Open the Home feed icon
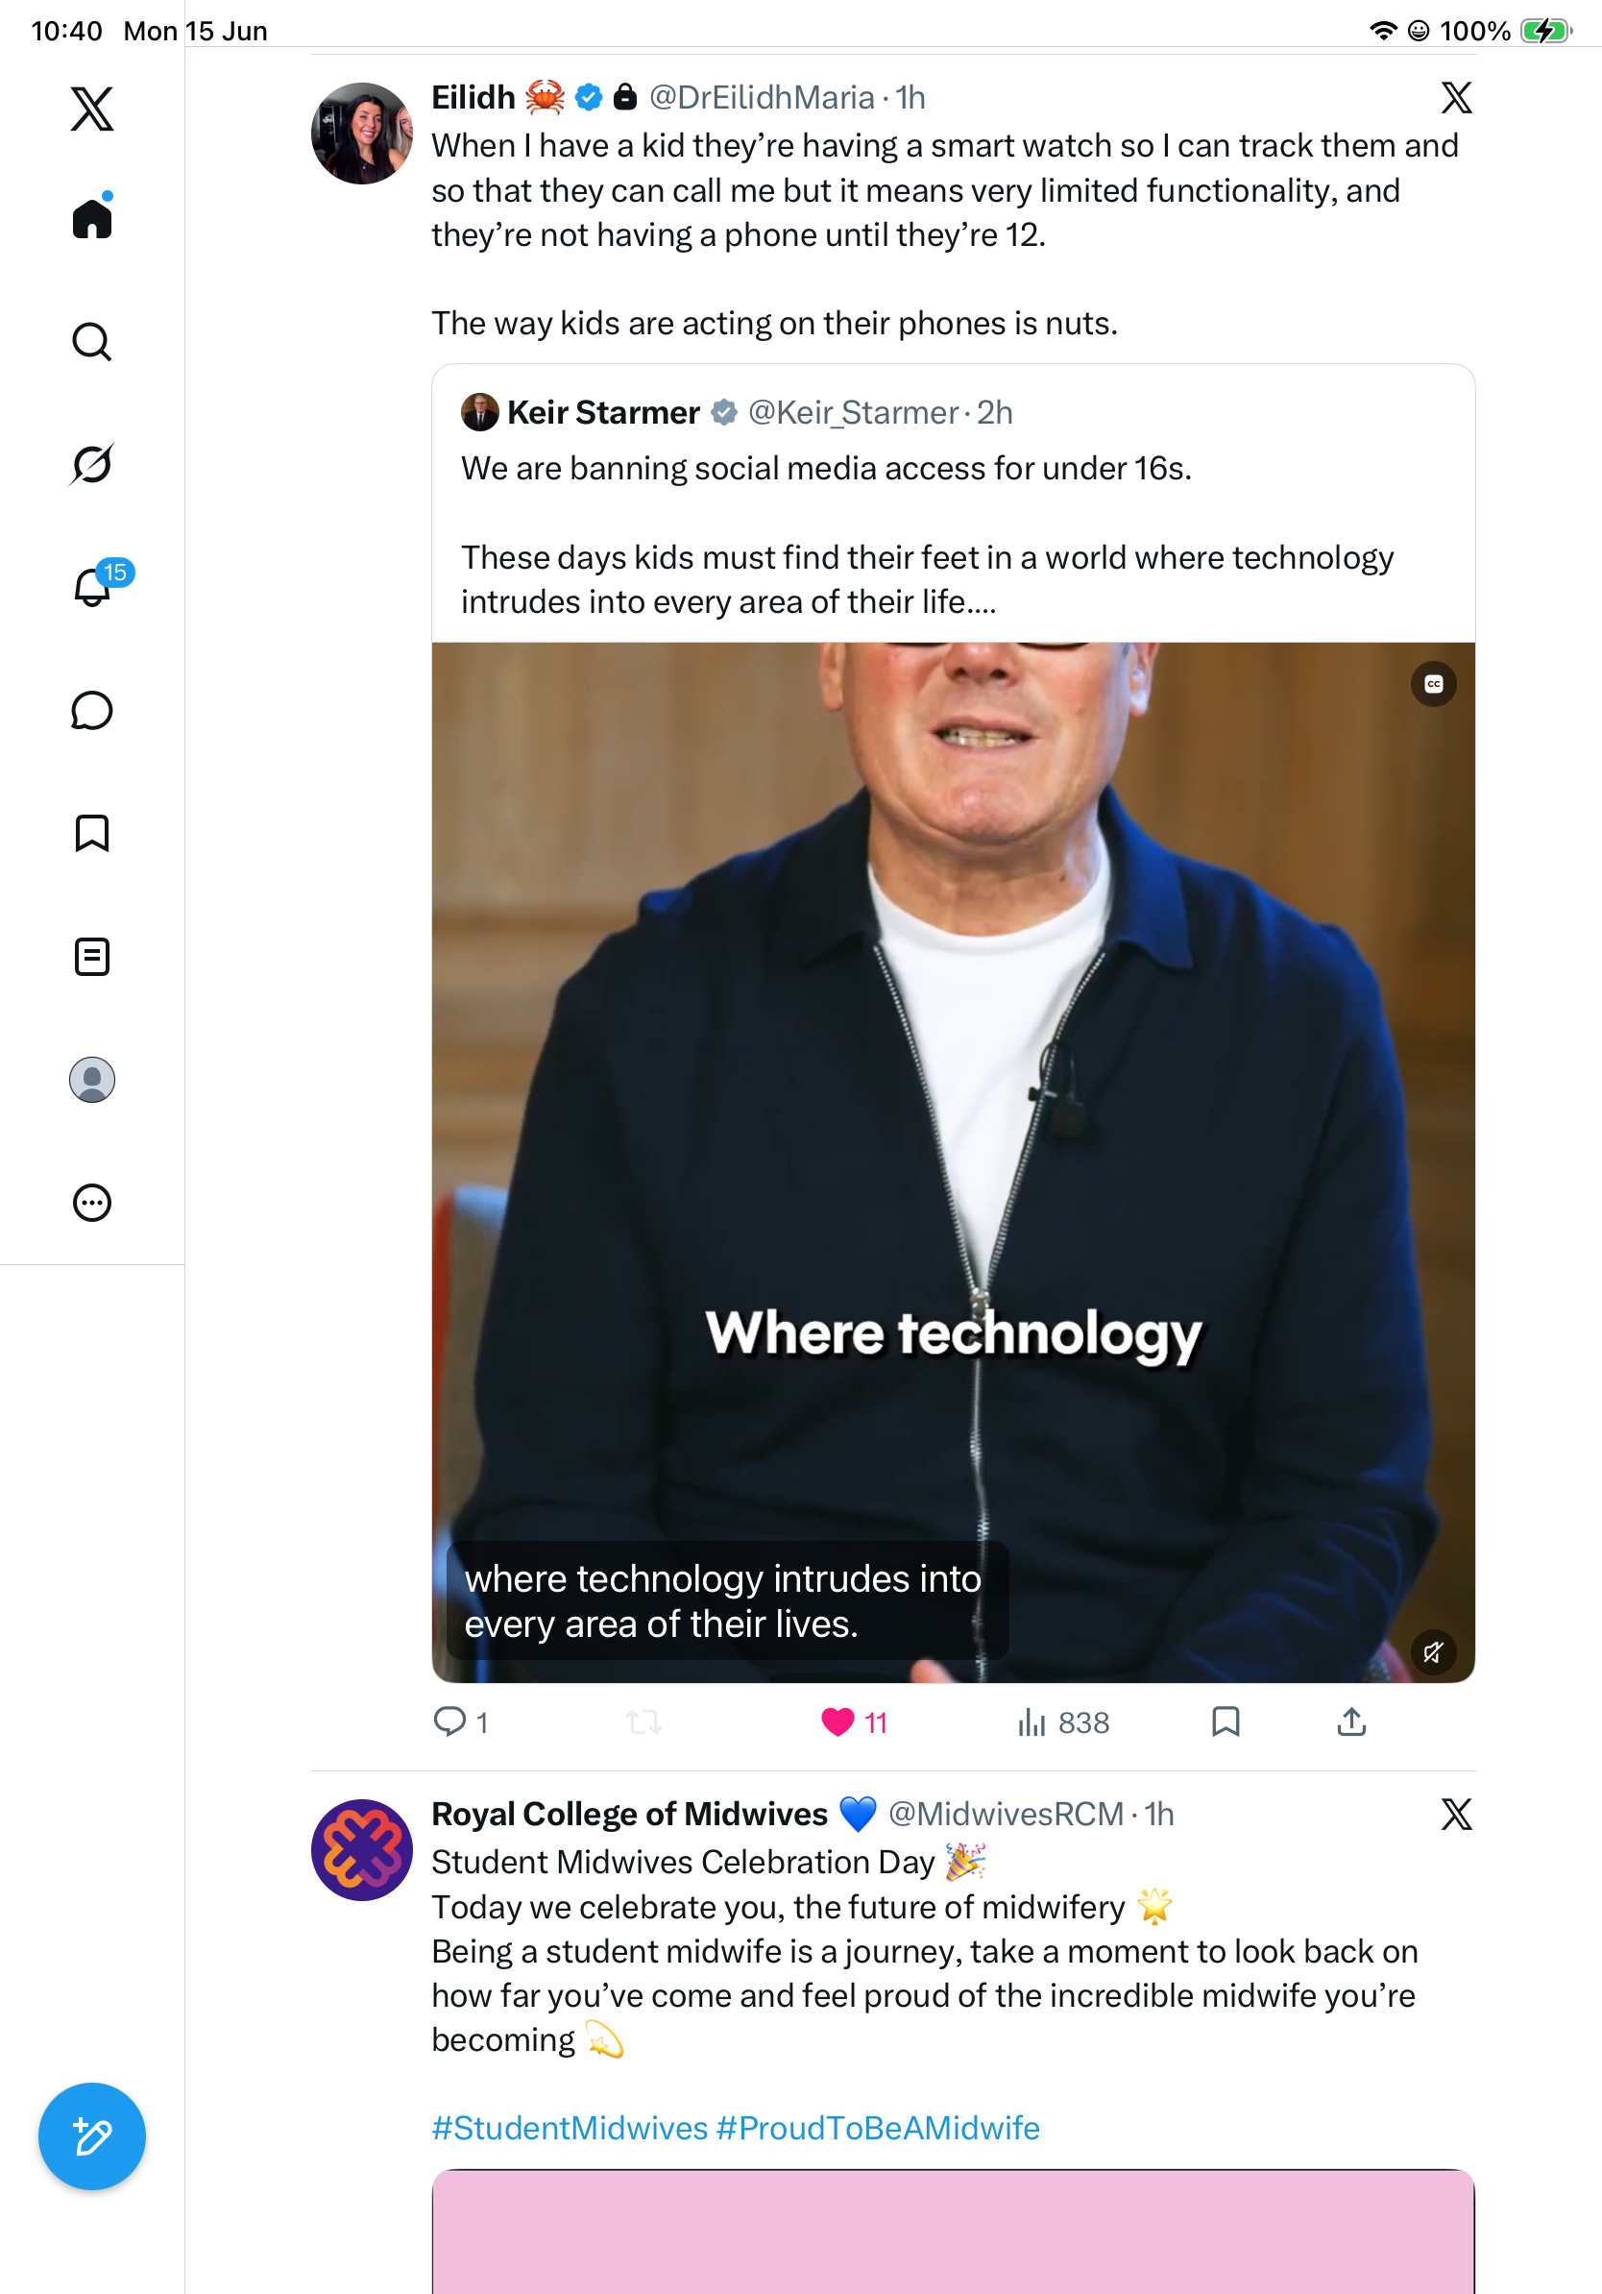This screenshot has height=2294, width=1602. [92, 218]
